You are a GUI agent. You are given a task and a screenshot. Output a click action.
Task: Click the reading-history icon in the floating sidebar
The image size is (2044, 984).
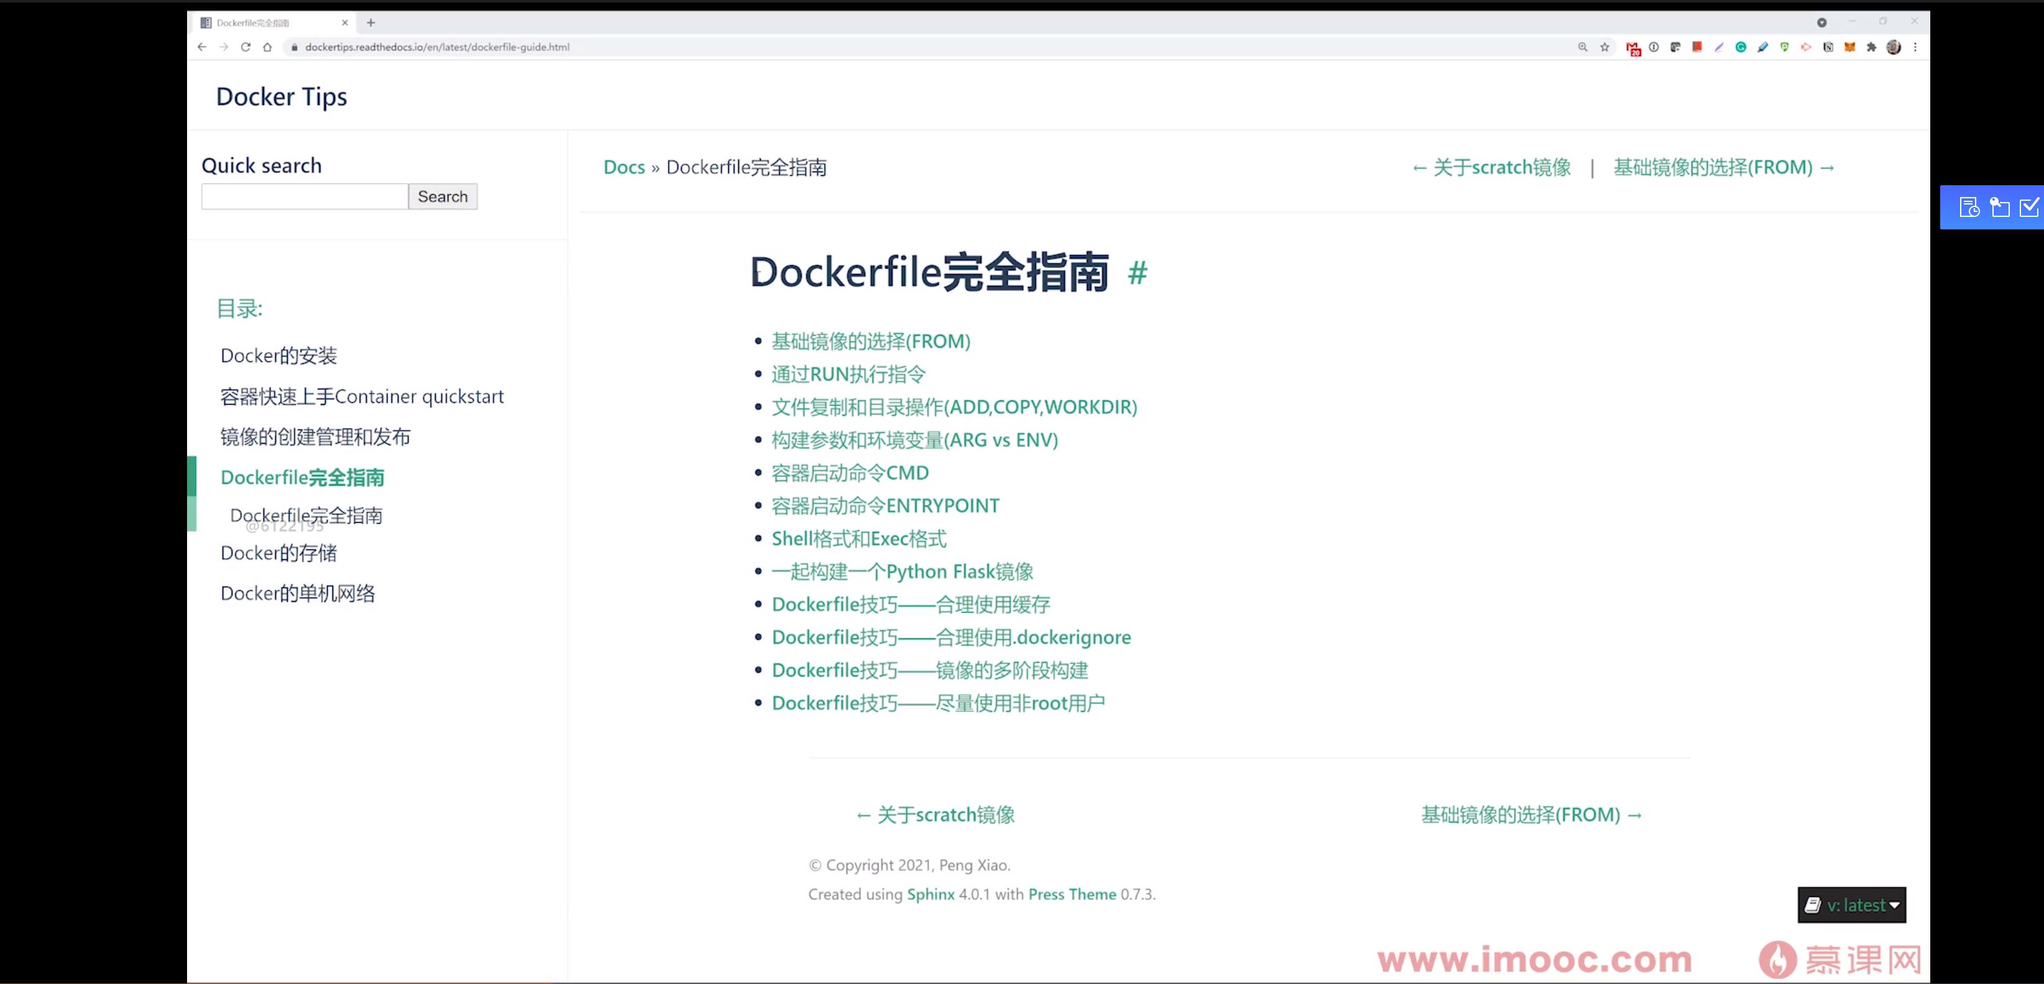1970,207
